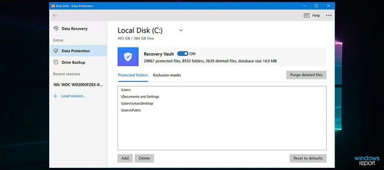
Task: Maximize the Disk Drill window
Action: [x=316, y=6]
